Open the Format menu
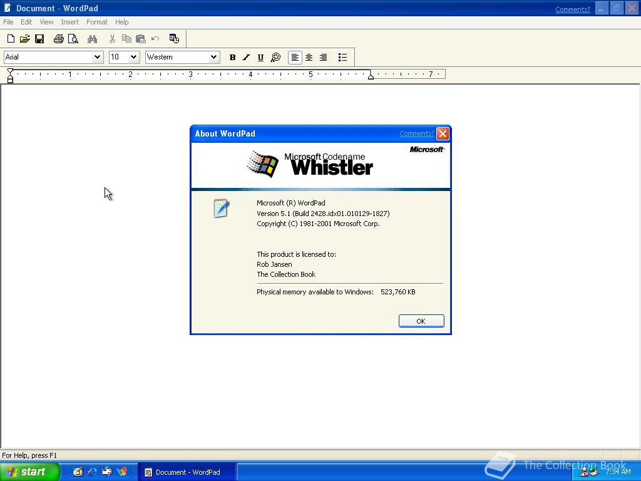 [96, 22]
